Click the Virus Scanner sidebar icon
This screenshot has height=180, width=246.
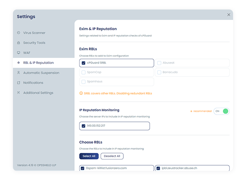pos(19,33)
